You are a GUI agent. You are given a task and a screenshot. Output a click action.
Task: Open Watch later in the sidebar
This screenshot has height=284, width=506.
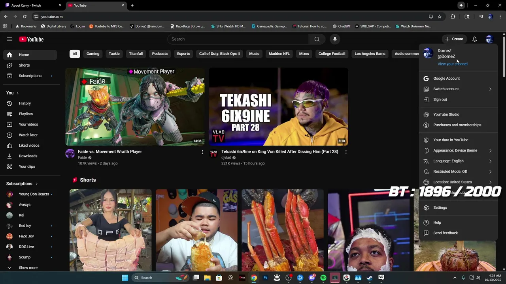pyautogui.click(x=30, y=135)
